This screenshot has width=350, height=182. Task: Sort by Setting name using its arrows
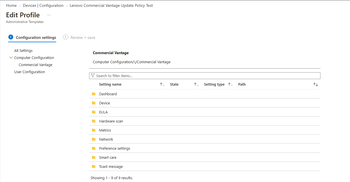click(162, 84)
